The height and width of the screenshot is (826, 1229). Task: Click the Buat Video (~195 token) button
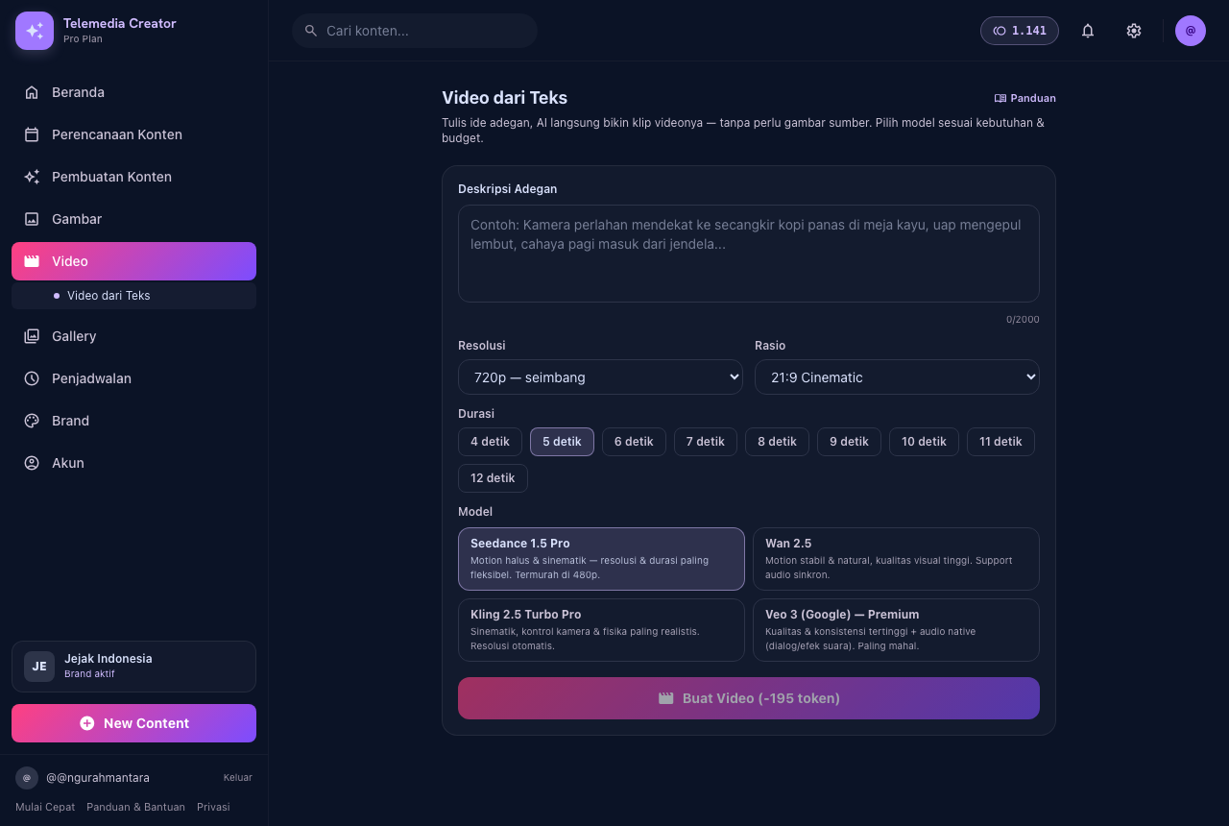pyautogui.click(x=749, y=698)
